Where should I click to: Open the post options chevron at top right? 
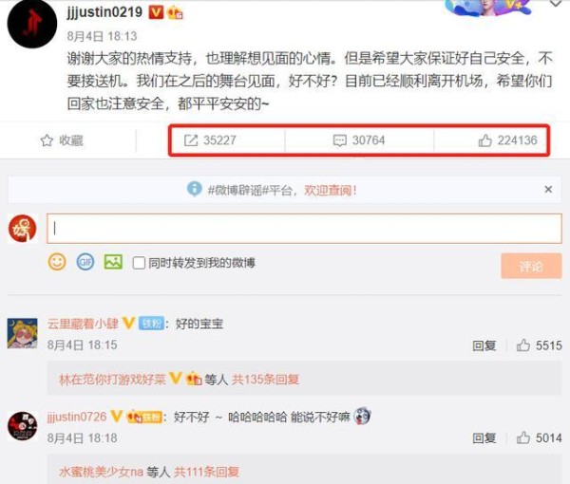pos(556,4)
